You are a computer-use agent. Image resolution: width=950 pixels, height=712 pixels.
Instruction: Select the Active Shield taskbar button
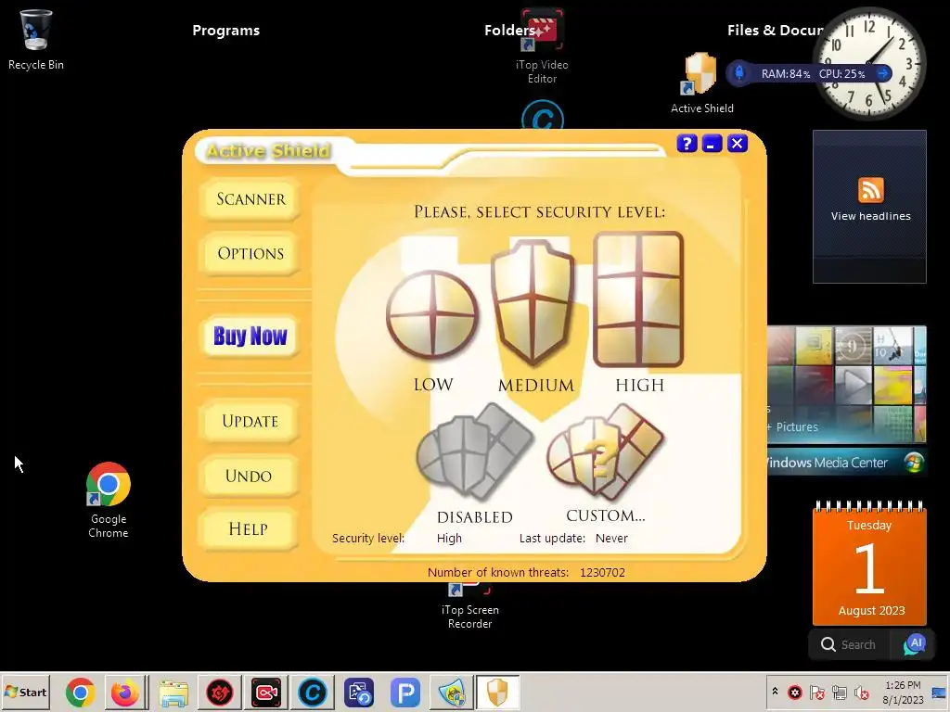497,692
